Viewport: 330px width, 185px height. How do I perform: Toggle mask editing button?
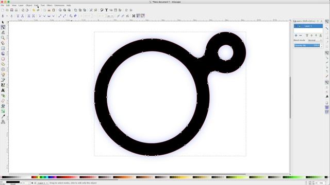point(123,16)
